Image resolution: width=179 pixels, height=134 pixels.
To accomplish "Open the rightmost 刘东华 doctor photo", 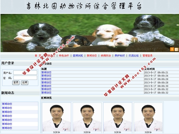I will coord(148,117).
